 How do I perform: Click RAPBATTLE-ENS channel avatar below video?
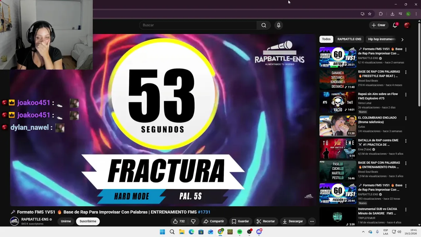(x=14, y=221)
